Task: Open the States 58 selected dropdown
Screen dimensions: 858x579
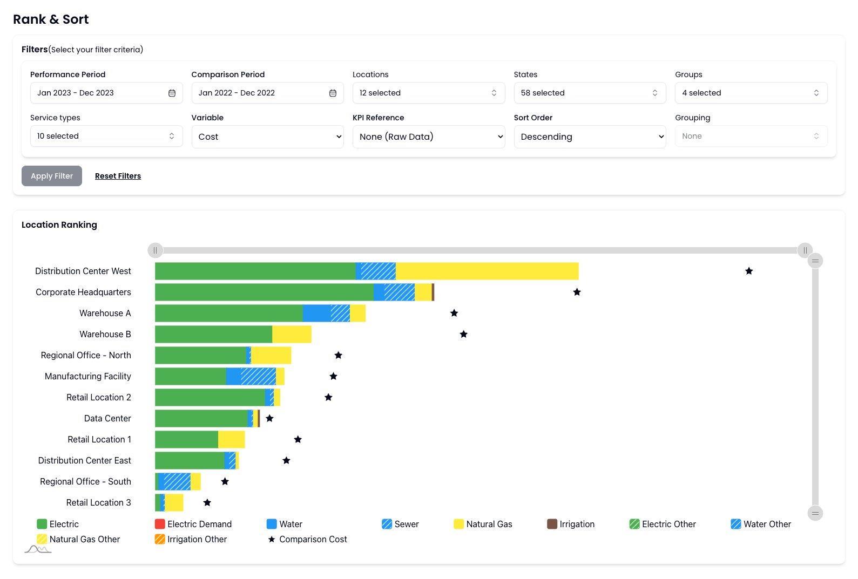Action: click(x=590, y=93)
